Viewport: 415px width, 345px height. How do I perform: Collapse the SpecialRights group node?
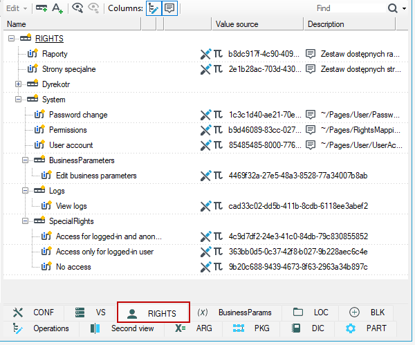pos(25,221)
